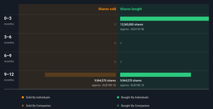213x109 pixels.
Task: Select the Bought By Individuals legend label
Action: 135,97
